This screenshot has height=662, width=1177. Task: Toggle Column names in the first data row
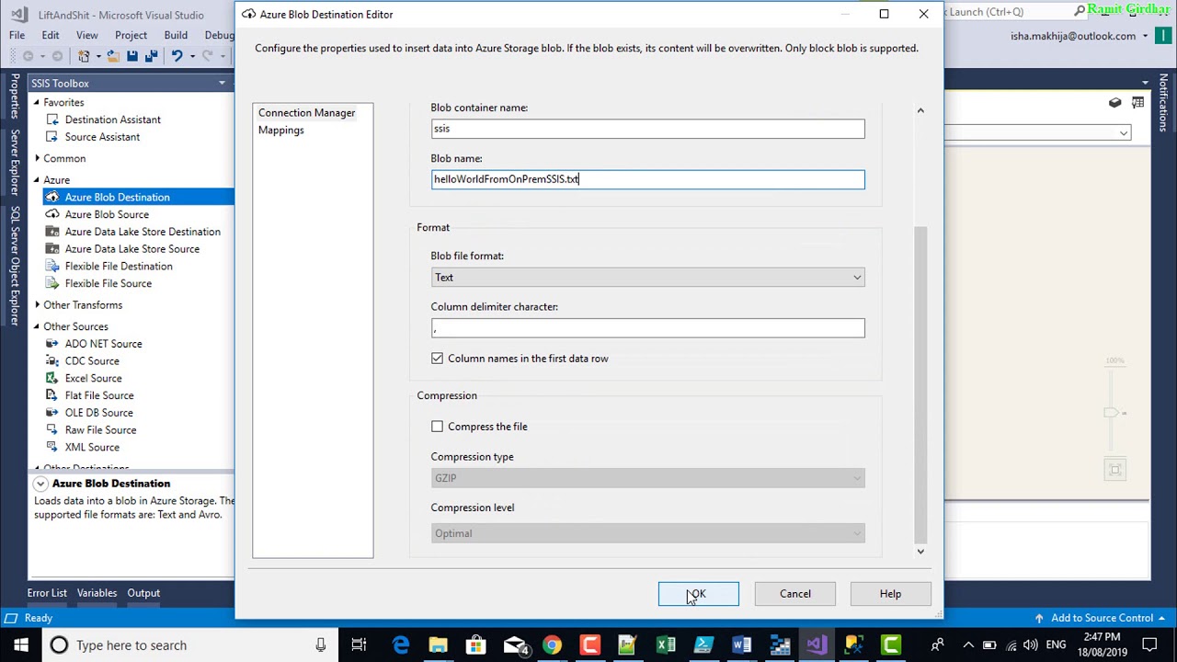(x=437, y=359)
